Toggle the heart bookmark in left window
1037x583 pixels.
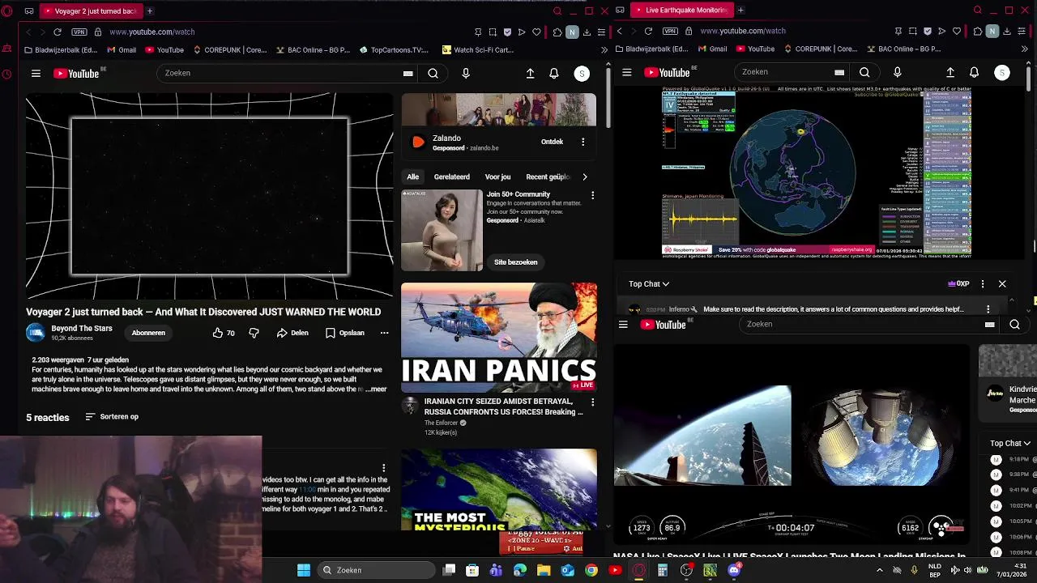536,32
